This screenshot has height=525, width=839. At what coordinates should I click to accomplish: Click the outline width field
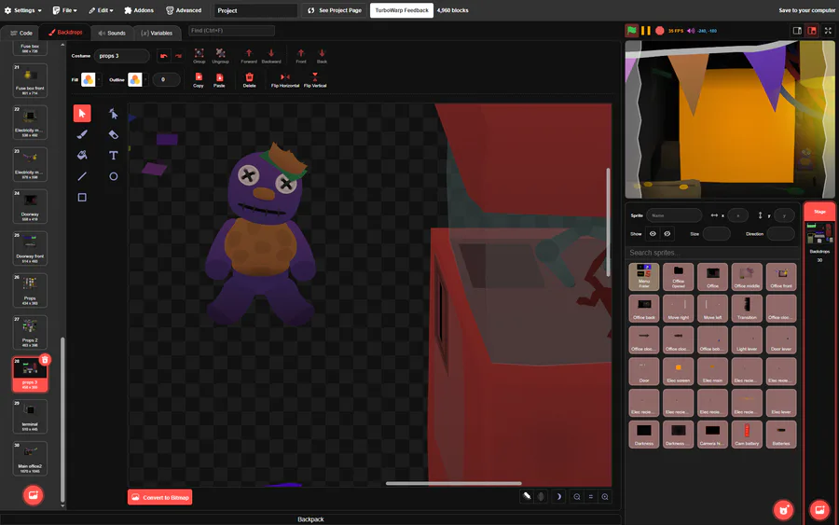pos(167,80)
